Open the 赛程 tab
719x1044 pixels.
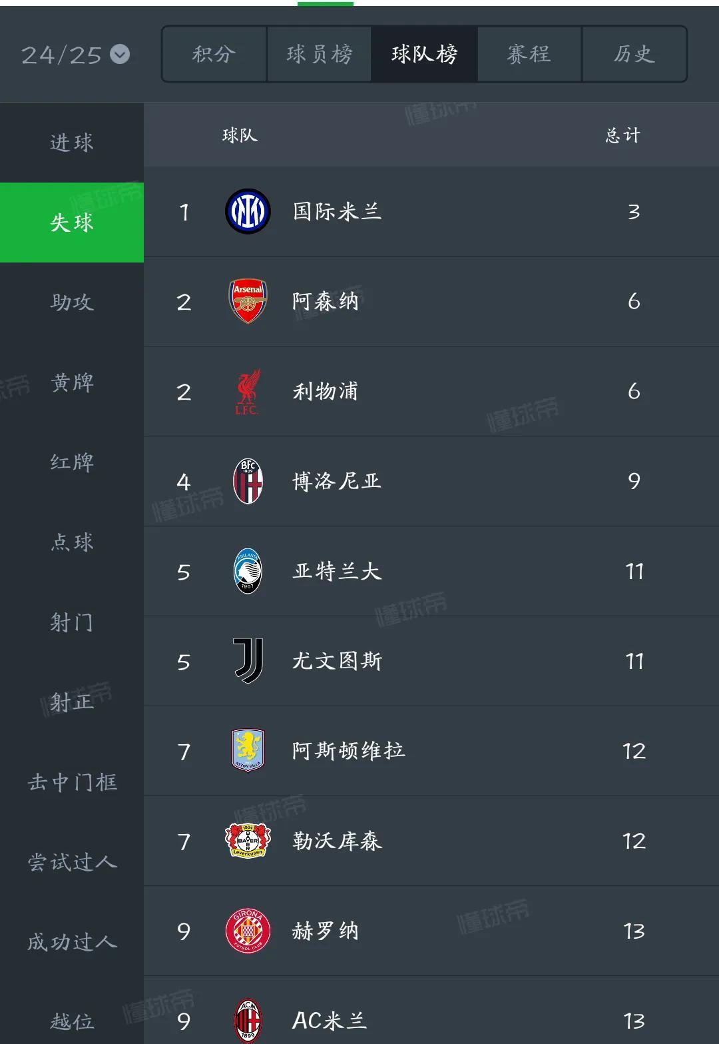click(529, 54)
